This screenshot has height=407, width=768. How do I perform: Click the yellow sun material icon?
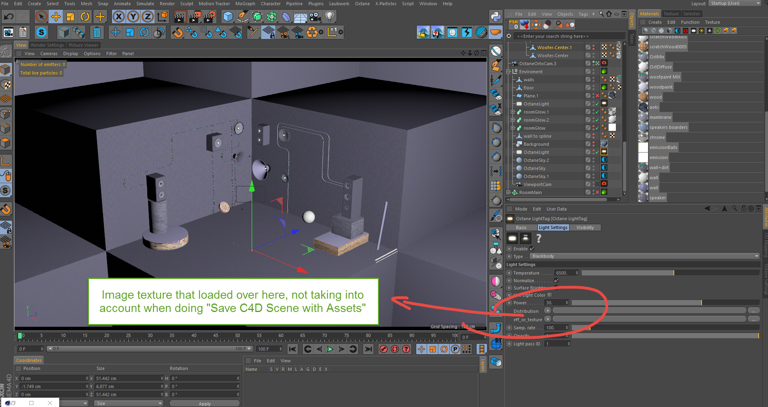click(x=702, y=31)
